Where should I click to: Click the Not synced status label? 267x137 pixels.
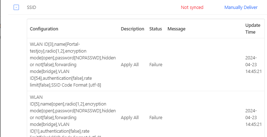[x=192, y=7]
